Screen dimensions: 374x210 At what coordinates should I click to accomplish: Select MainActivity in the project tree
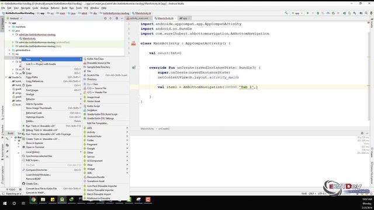(29, 38)
